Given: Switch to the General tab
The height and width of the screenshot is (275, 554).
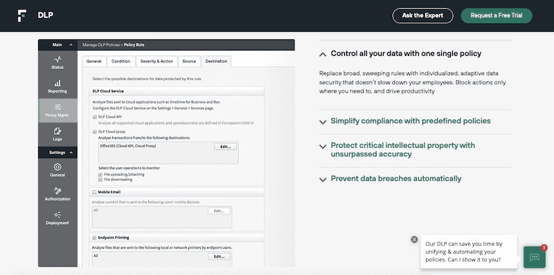Looking at the screenshot, I should click(94, 61).
